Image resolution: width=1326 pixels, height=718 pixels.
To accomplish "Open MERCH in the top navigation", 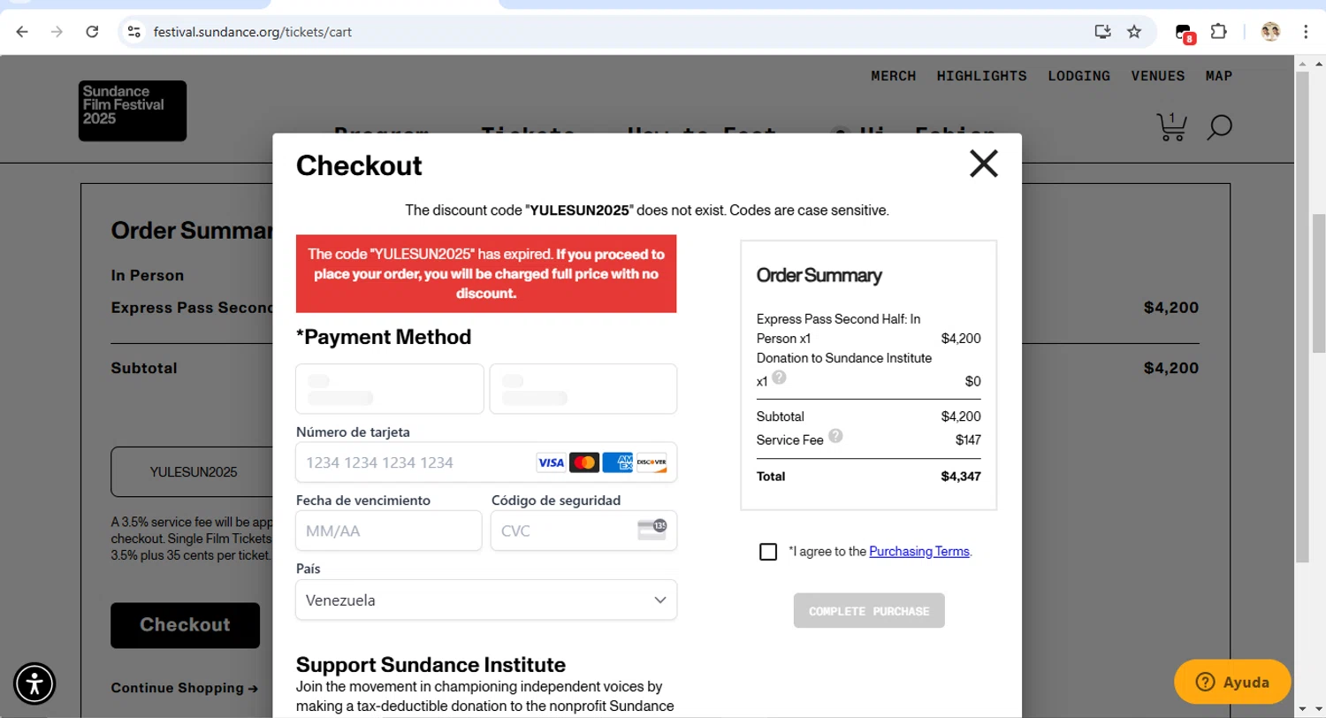I will pyautogui.click(x=894, y=76).
